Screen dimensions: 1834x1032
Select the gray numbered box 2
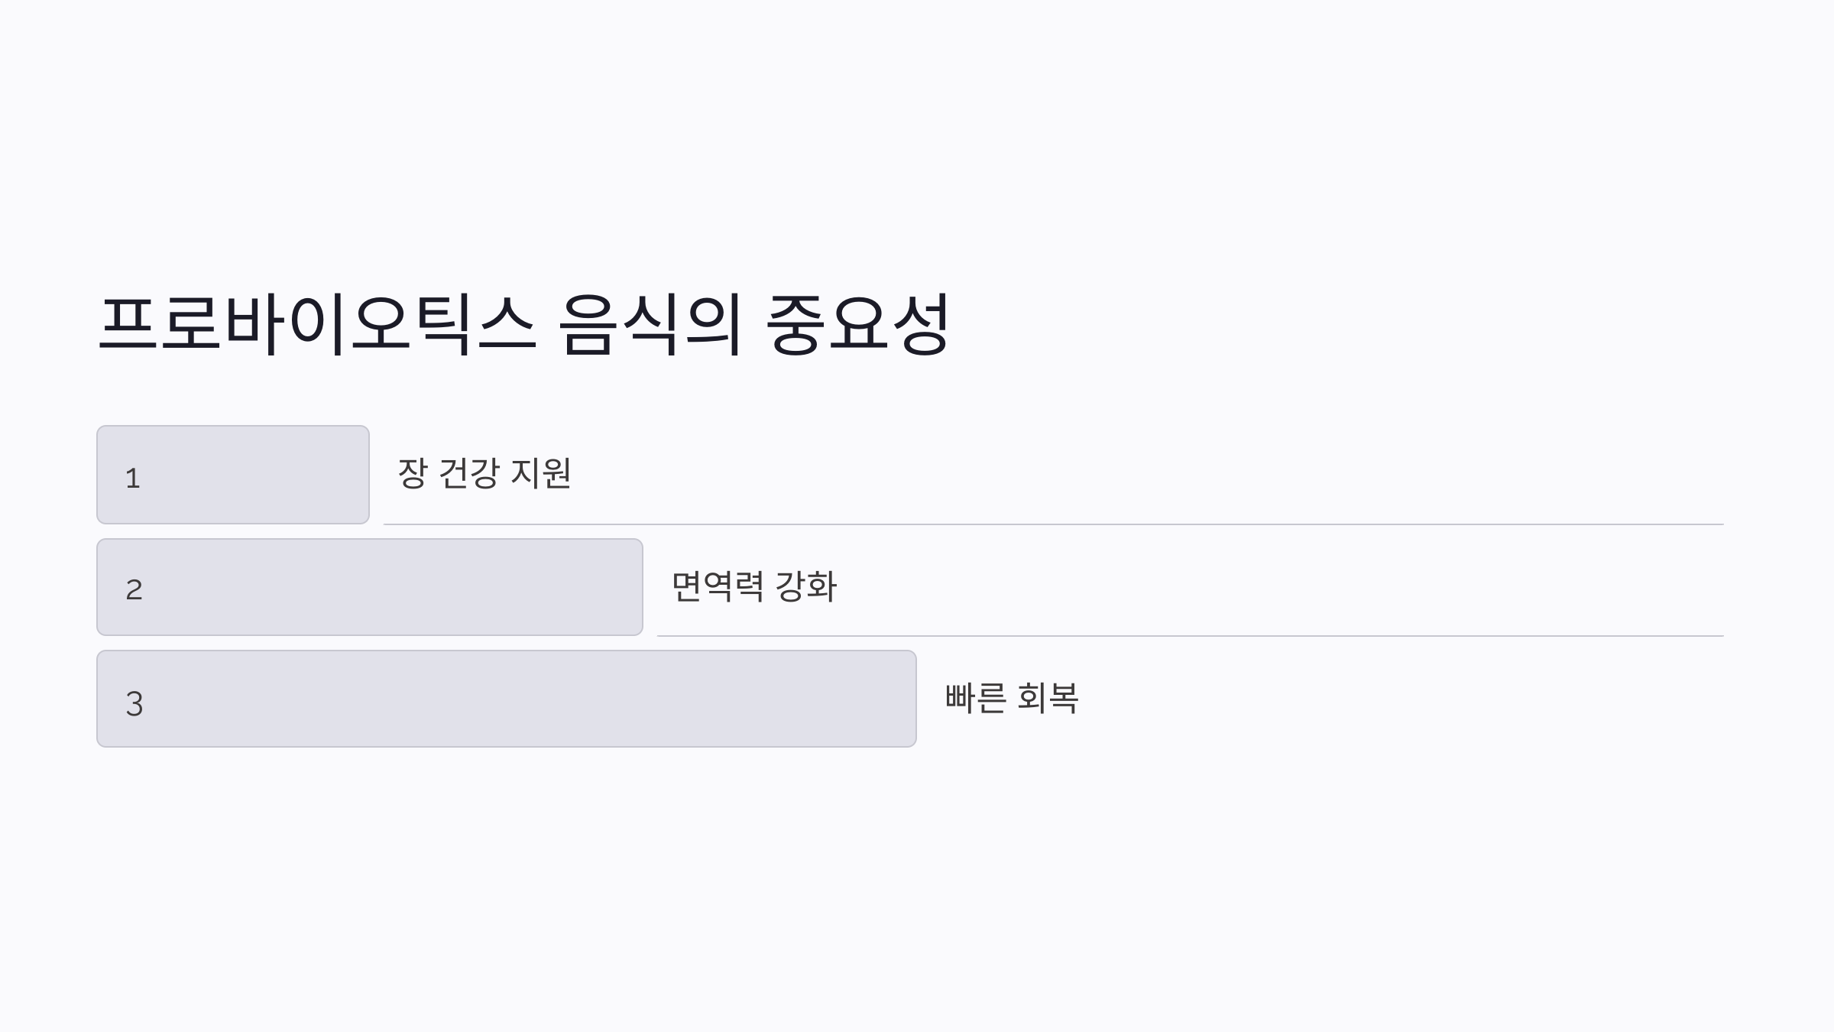coord(370,587)
